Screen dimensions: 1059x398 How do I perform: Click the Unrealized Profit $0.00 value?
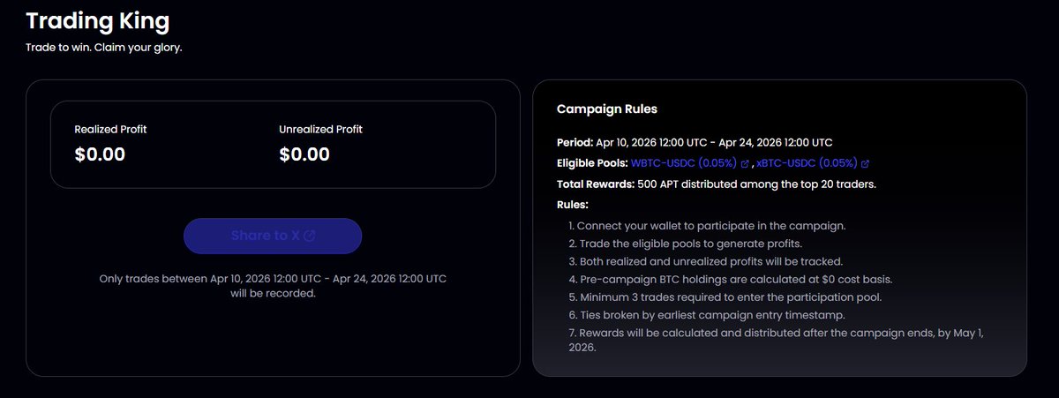click(304, 154)
